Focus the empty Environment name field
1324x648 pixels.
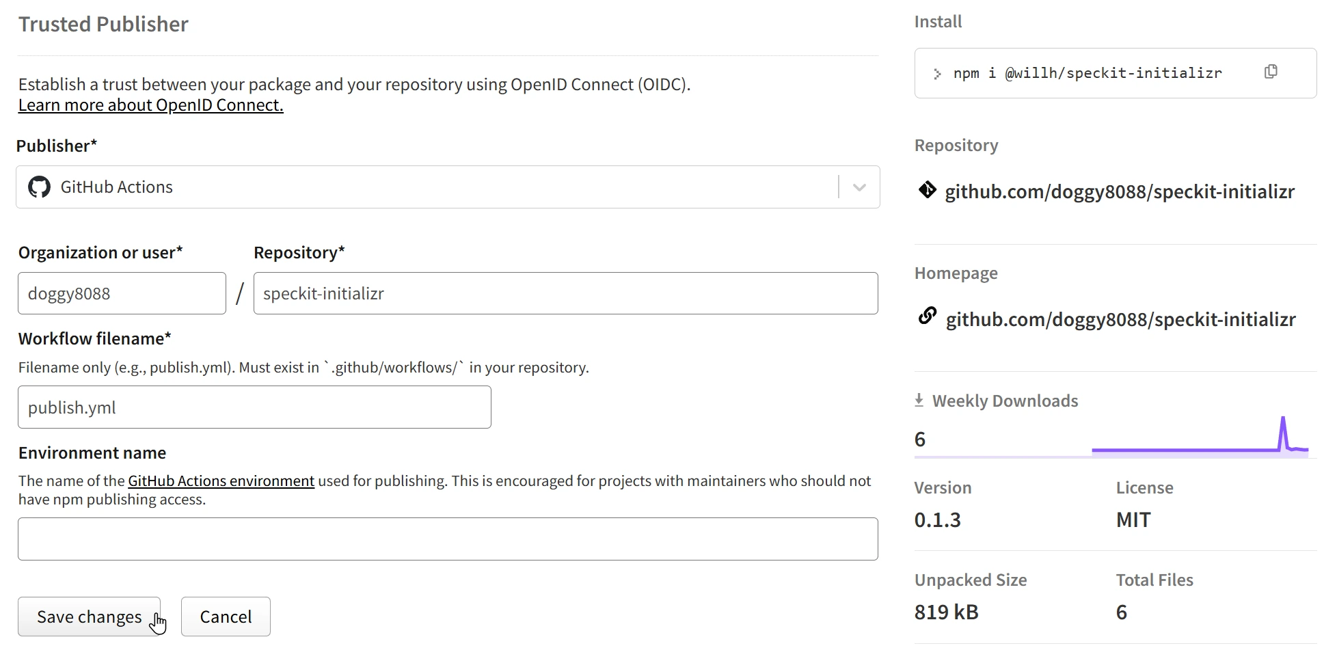448,539
